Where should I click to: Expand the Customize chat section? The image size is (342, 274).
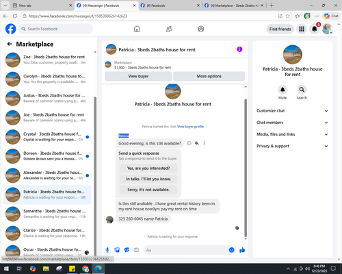(292, 111)
